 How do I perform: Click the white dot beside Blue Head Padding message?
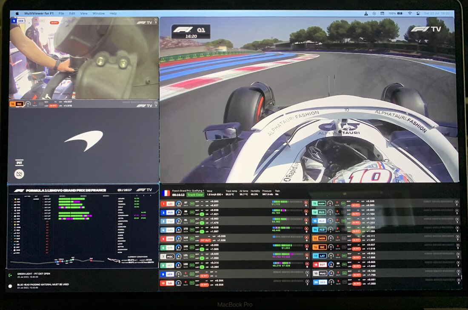(x=10, y=286)
